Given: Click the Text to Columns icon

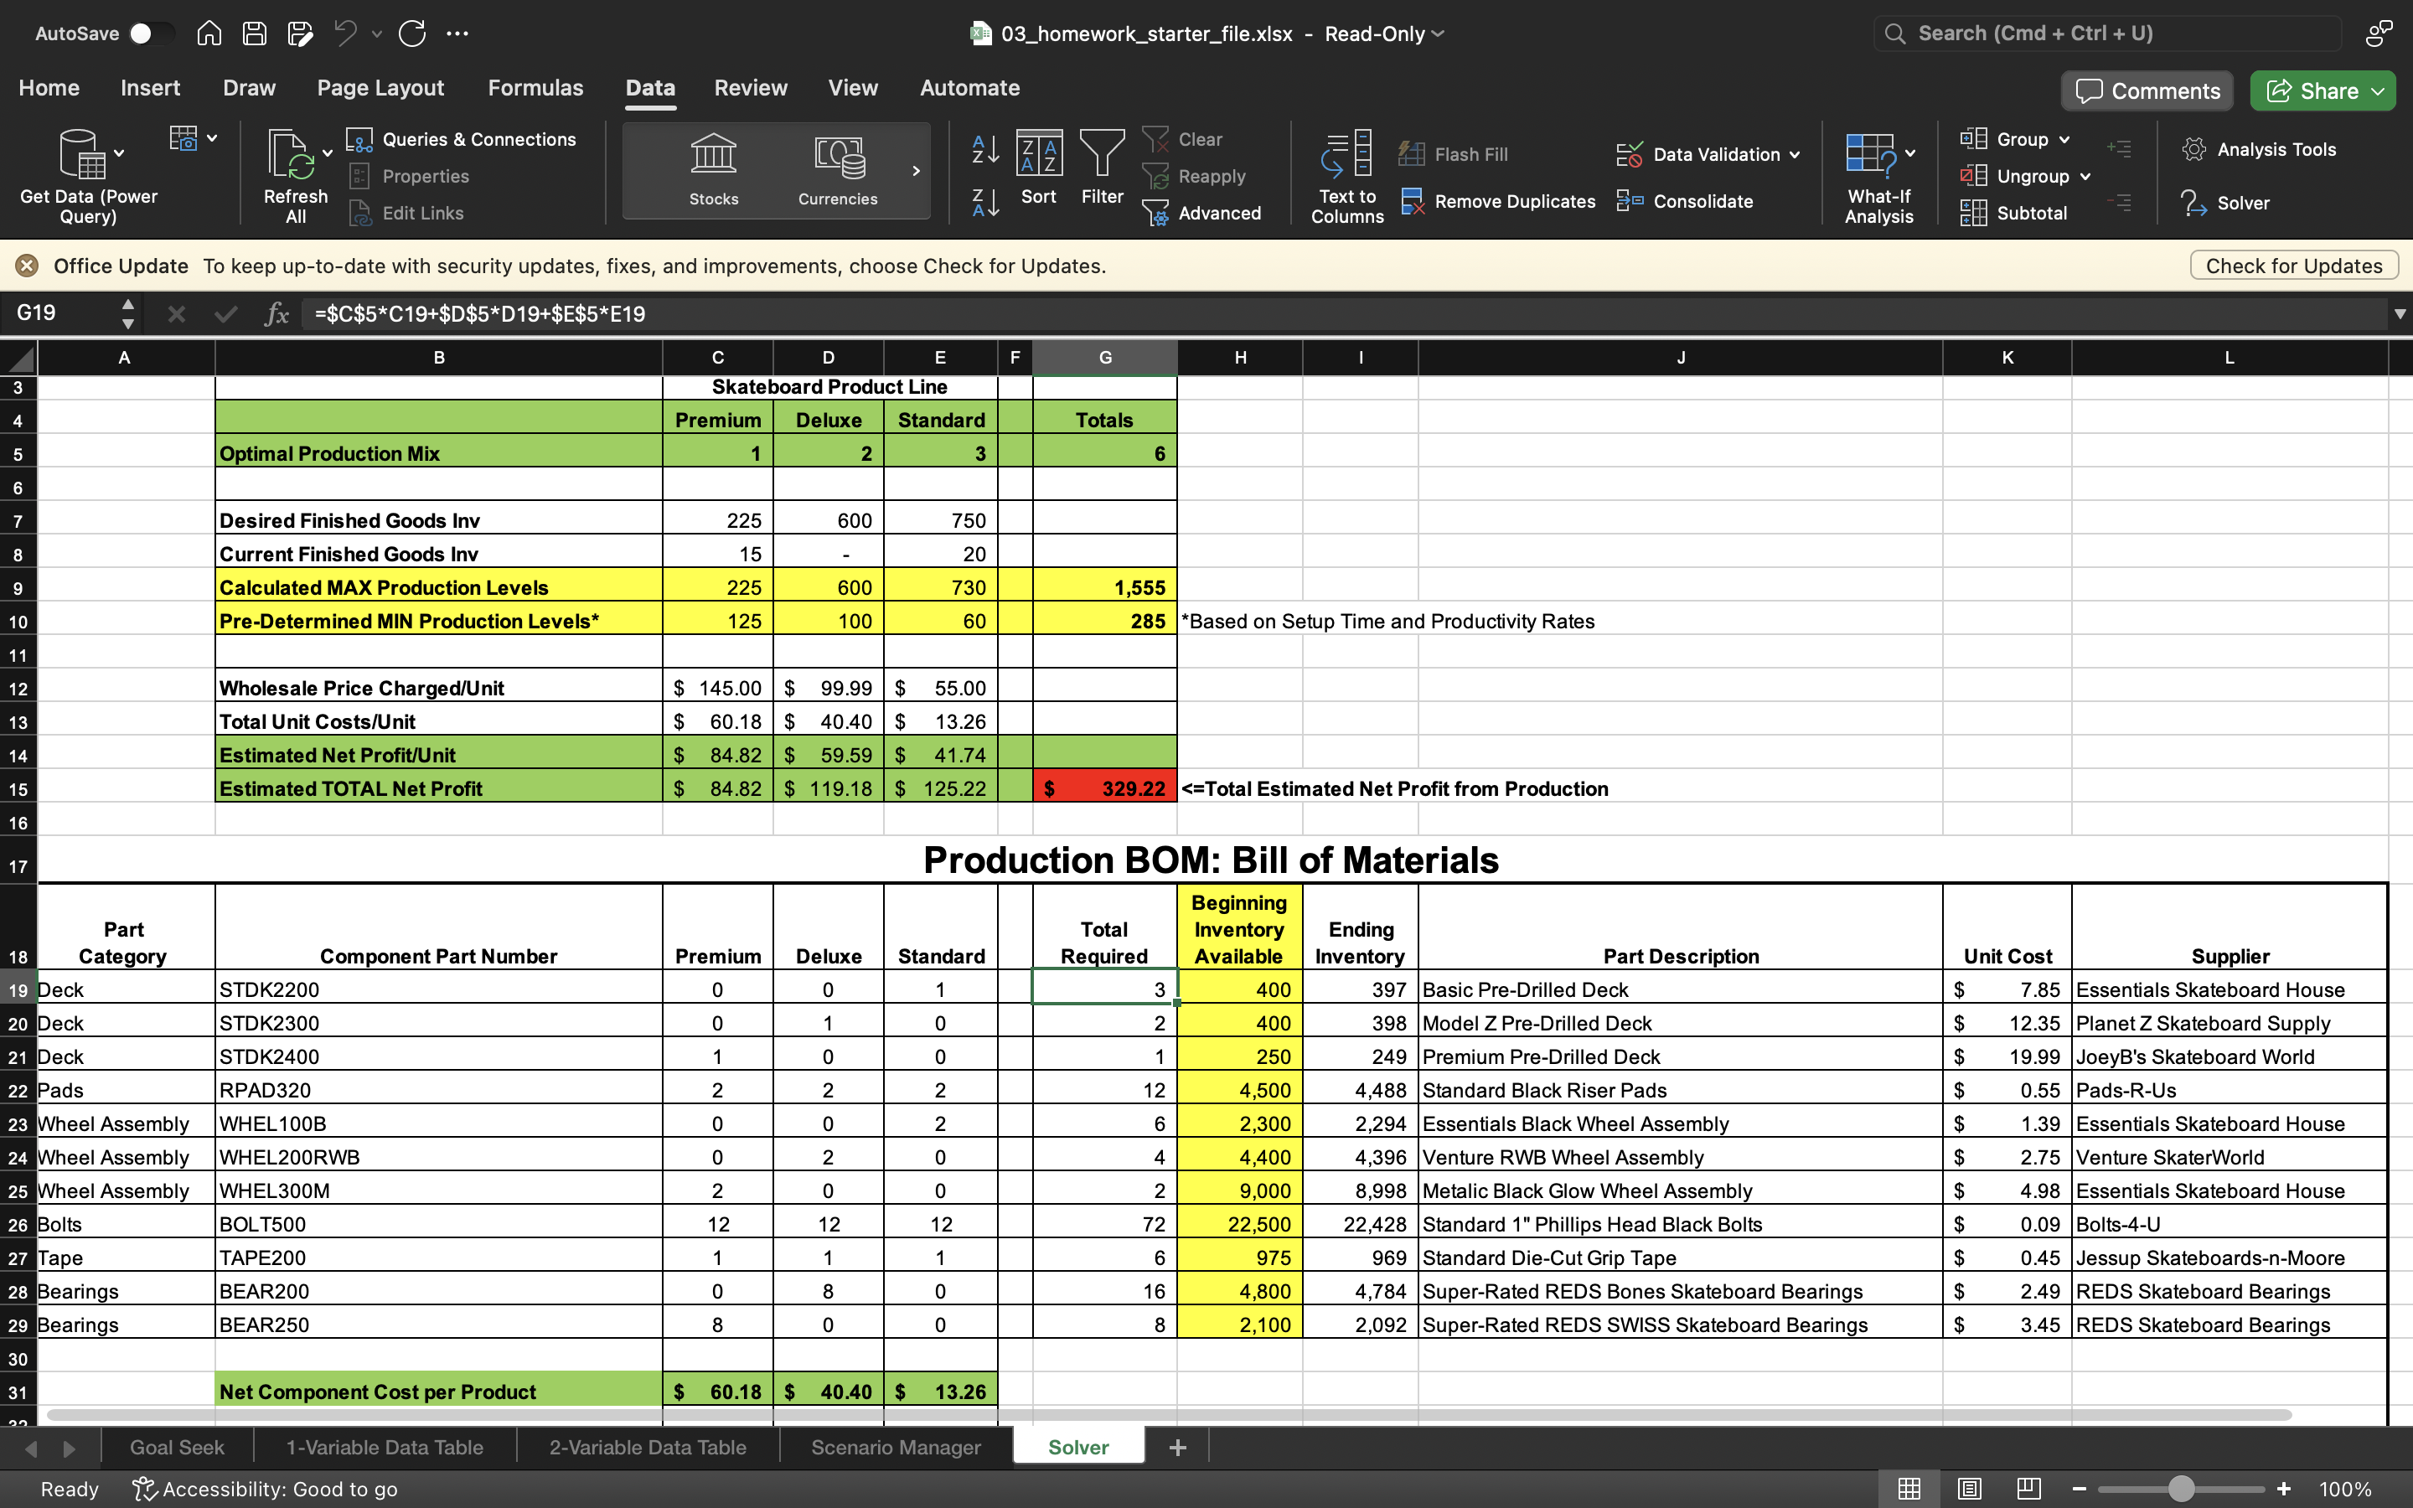Looking at the screenshot, I should click(x=1347, y=157).
